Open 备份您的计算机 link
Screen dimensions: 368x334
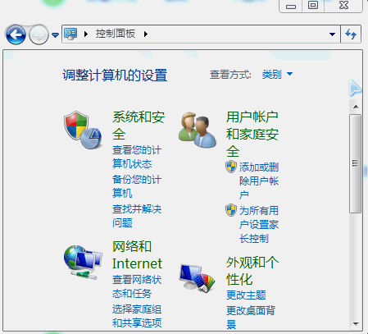(x=137, y=186)
